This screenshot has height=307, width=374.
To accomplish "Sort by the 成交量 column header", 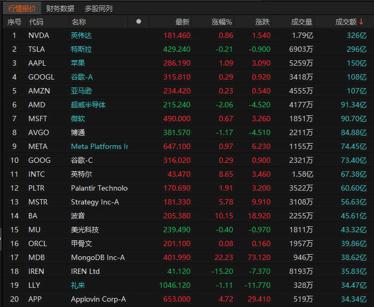I will point(301,22).
